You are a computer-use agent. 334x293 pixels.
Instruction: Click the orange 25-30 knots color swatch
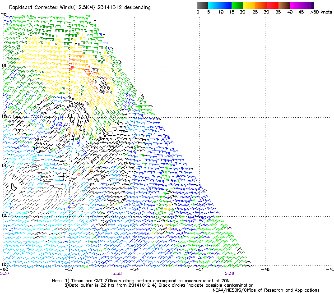coord(261,5)
